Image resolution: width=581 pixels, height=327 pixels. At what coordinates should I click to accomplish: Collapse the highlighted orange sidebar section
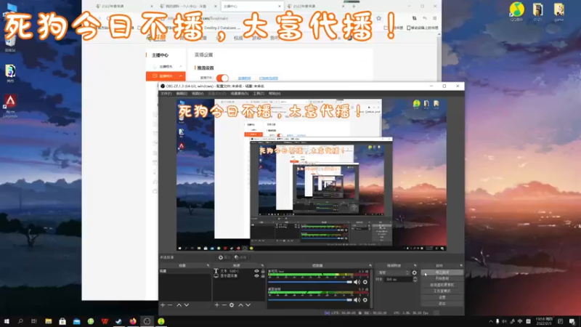tap(181, 76)
